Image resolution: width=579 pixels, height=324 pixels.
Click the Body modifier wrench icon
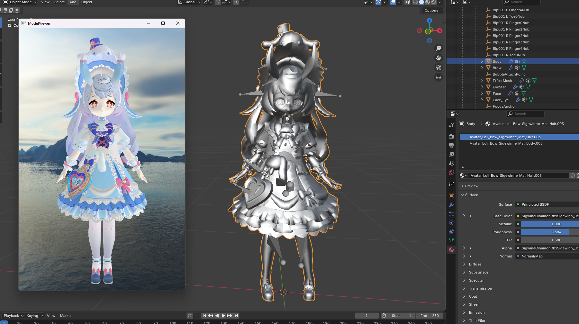(x=511, y=61)
